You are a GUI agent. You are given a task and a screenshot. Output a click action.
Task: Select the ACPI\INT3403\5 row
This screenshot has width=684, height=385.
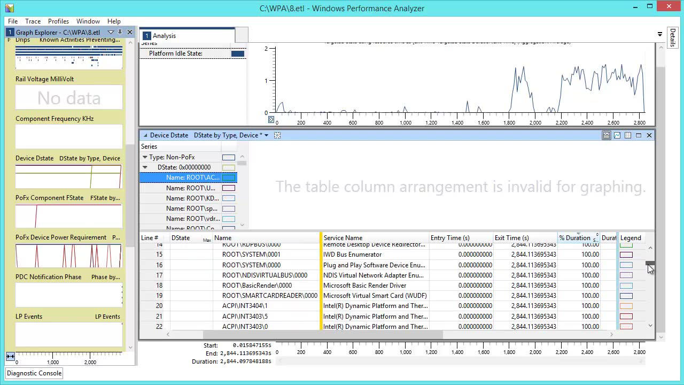[393, 317]
